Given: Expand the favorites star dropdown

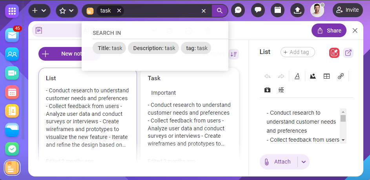Looking at the screenshot, I should (67, 11).
